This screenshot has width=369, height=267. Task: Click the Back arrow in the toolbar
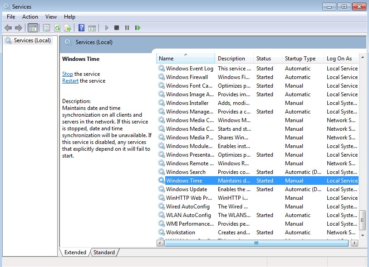pyautogui.click(x=8, y=28)
